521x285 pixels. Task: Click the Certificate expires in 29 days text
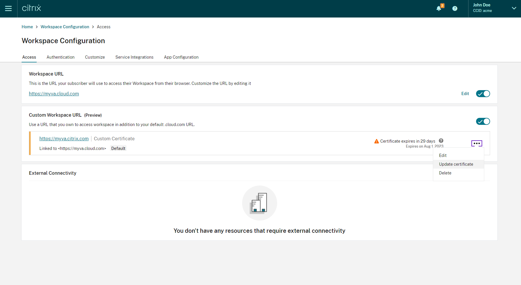pyautogui.click(x=408, y=141)
